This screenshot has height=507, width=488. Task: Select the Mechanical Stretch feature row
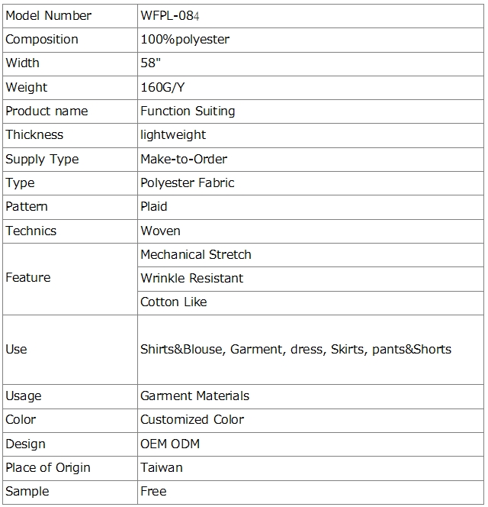(x=196, y=254)
